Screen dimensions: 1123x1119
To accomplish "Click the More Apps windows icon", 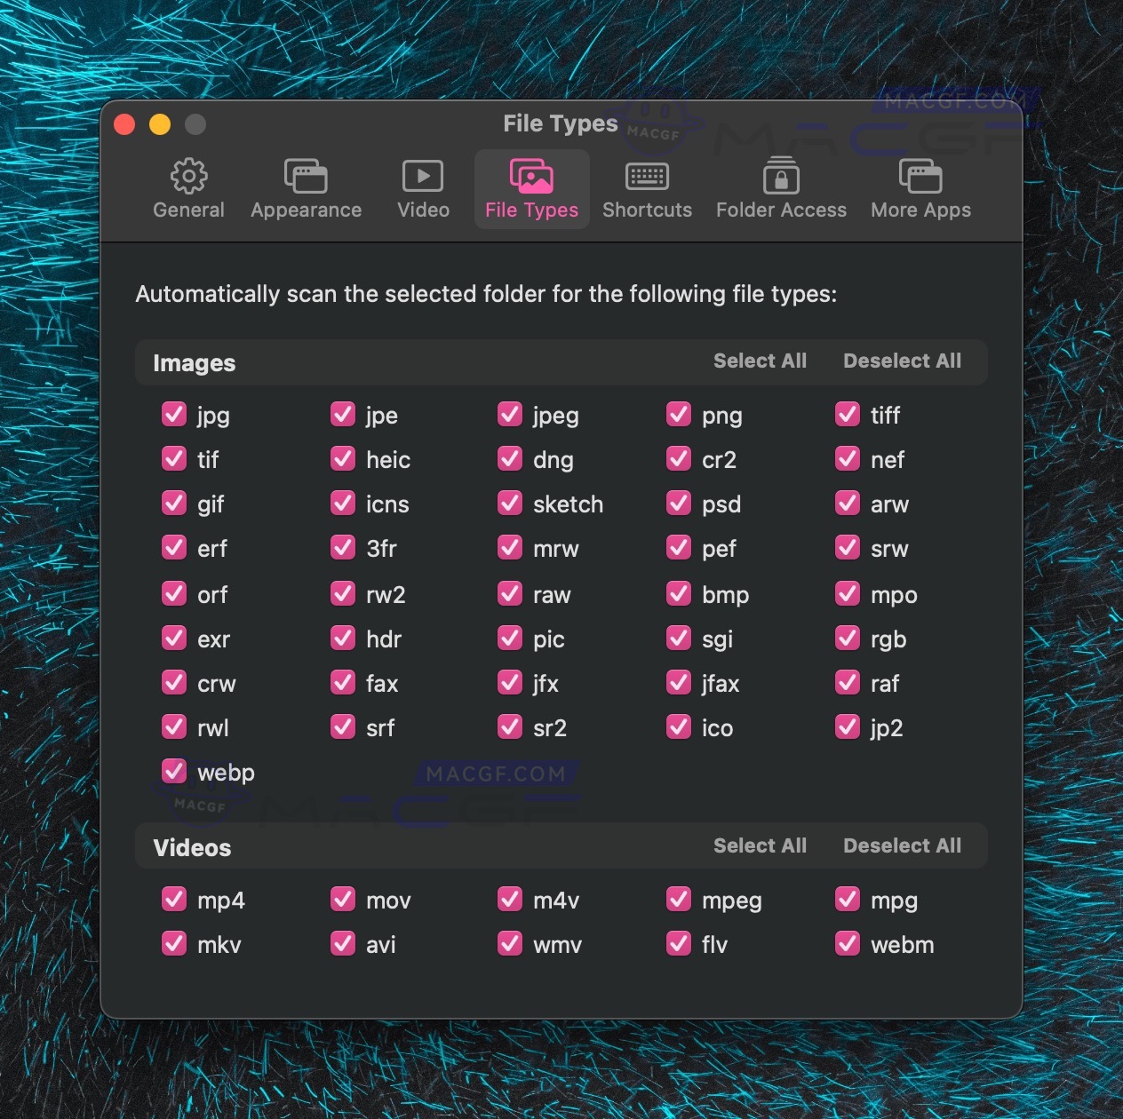I will (920, 175).
